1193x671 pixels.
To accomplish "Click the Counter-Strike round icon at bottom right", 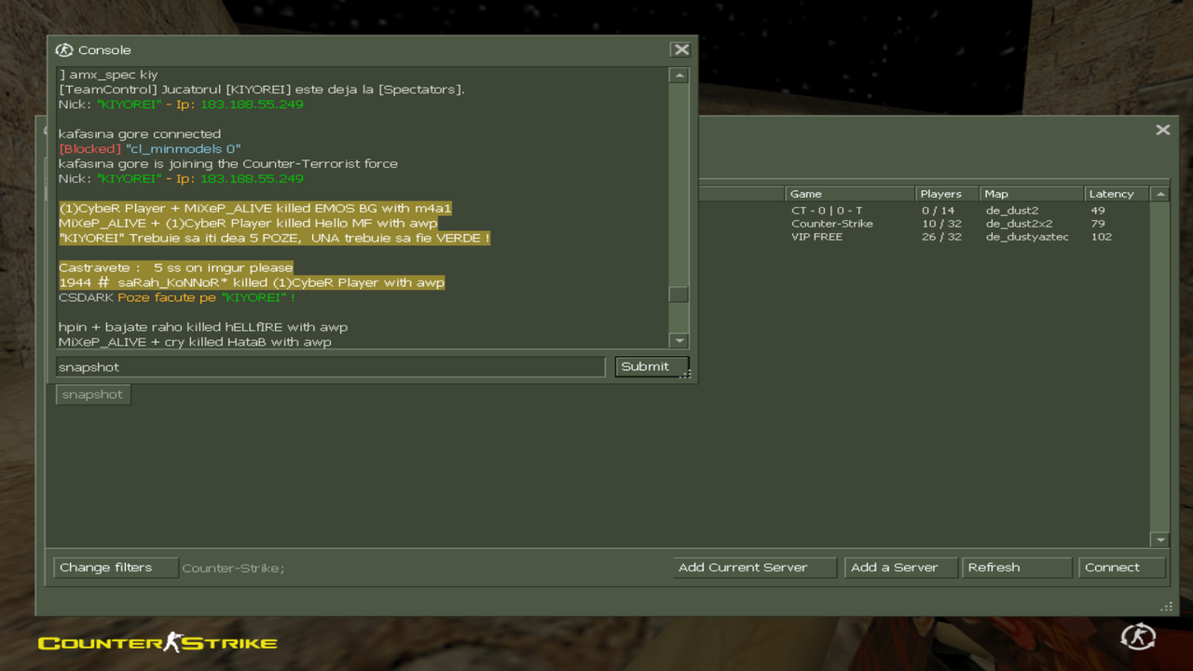I will click(x=1138, y=637).
